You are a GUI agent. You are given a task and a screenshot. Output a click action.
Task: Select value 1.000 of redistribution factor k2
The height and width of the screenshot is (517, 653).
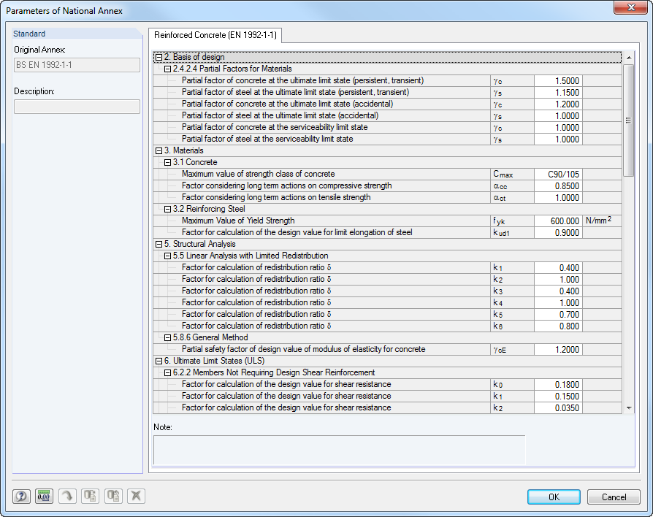point(558,280)
